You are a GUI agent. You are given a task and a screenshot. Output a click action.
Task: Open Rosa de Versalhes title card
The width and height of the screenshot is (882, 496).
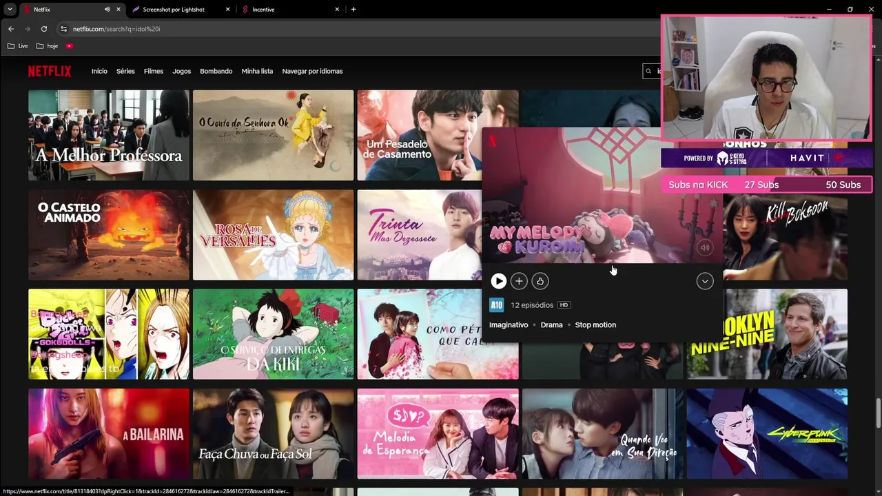(273, 235)
